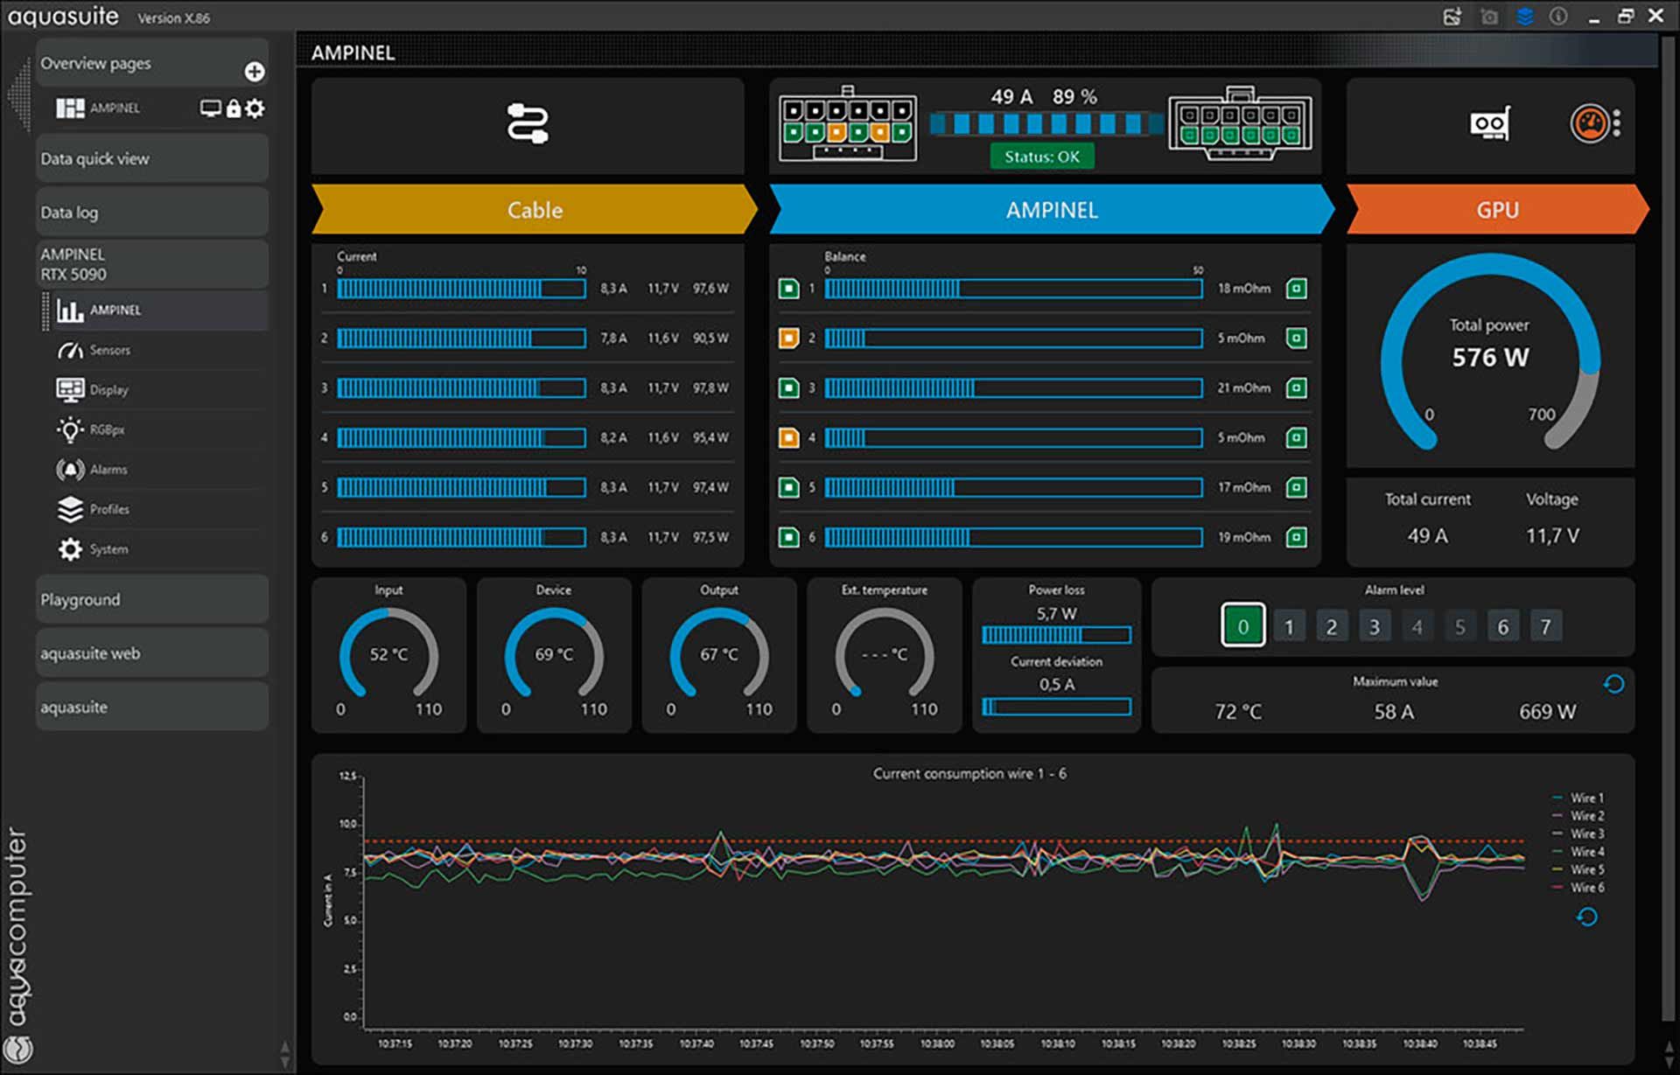Toggle green indicator on right of wire 1
The height and width of the screenshot is (1075, 1680).
click(1296, 289)
